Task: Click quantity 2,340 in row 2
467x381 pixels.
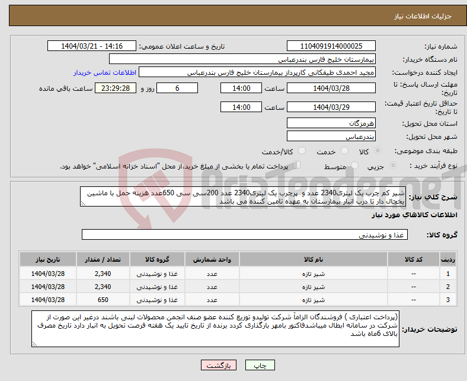Action: coord(103,287)
